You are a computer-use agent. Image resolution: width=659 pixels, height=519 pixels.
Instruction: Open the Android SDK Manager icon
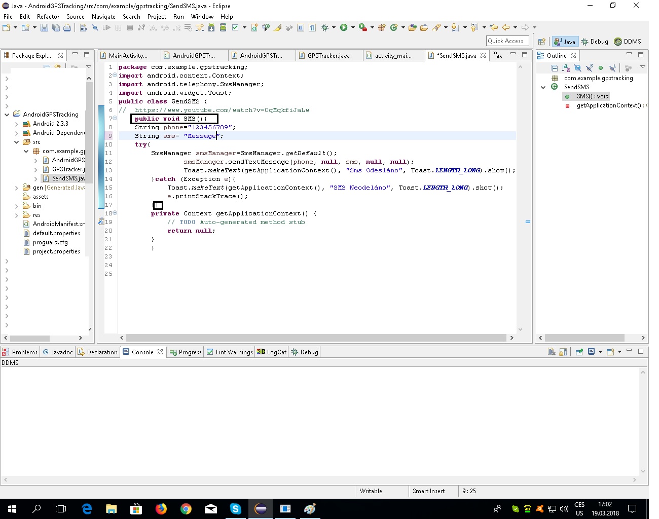click(211, 28)
